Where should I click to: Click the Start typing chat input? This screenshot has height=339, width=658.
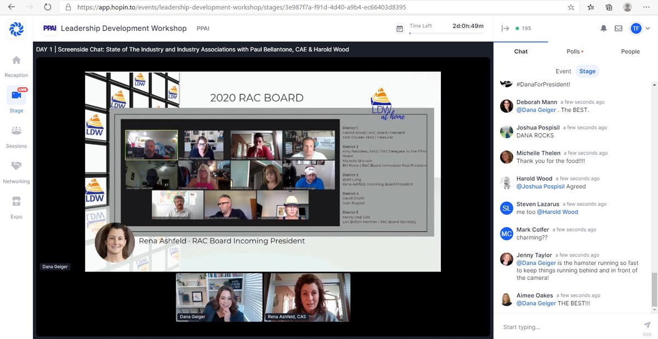(568, 327)
